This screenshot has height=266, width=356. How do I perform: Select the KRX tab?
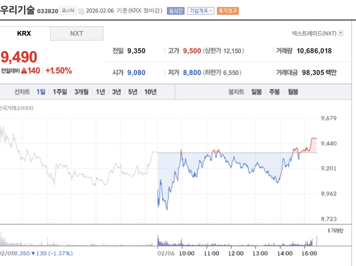(24, 33)
